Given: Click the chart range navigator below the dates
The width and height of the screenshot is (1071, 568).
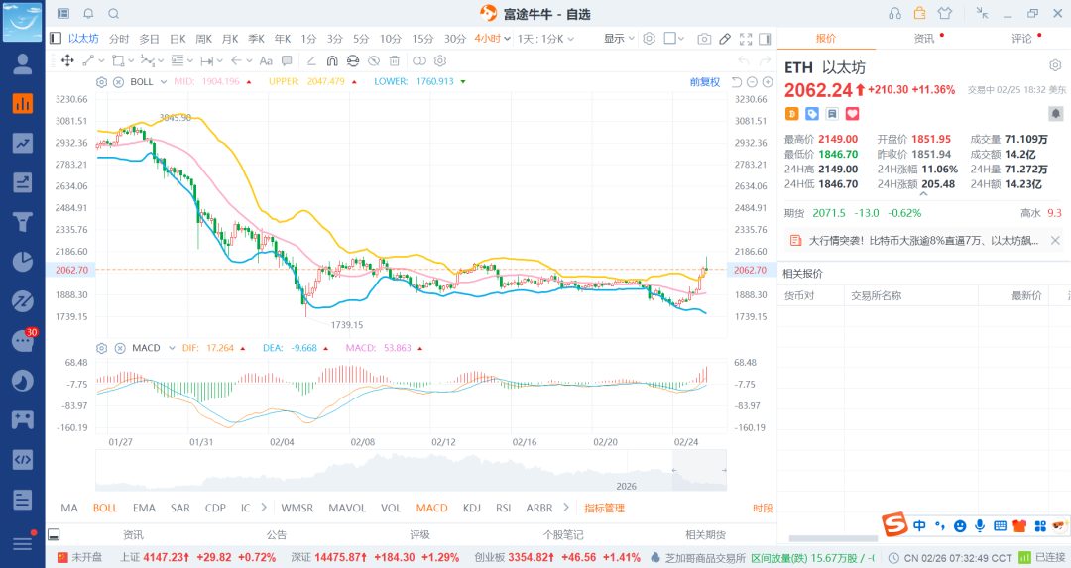Looking at the screenshot, I should 411,471.
